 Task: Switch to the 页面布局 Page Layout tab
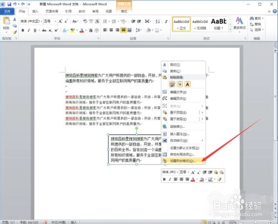(x=52, y=12)
